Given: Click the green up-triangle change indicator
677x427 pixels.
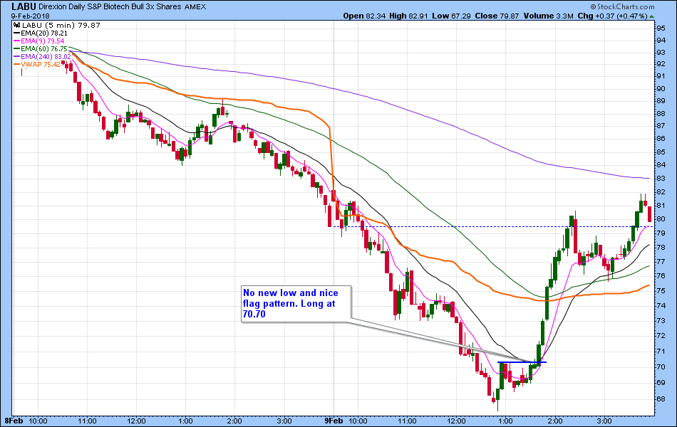Looking at the screenshot, I should (651, 16).
